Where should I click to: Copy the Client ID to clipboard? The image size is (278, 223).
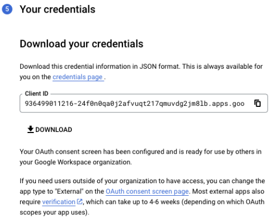(x=257, y=104)
